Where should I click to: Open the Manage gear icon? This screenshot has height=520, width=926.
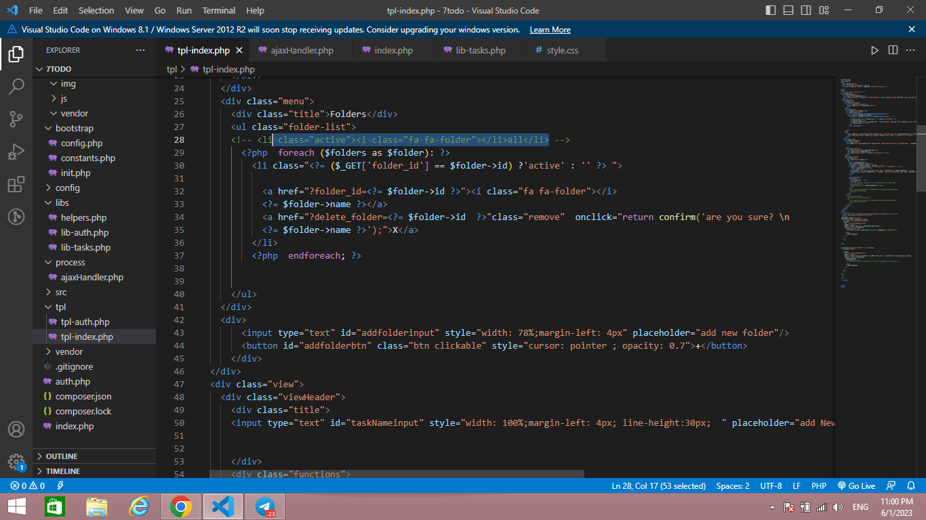point(16,462)
